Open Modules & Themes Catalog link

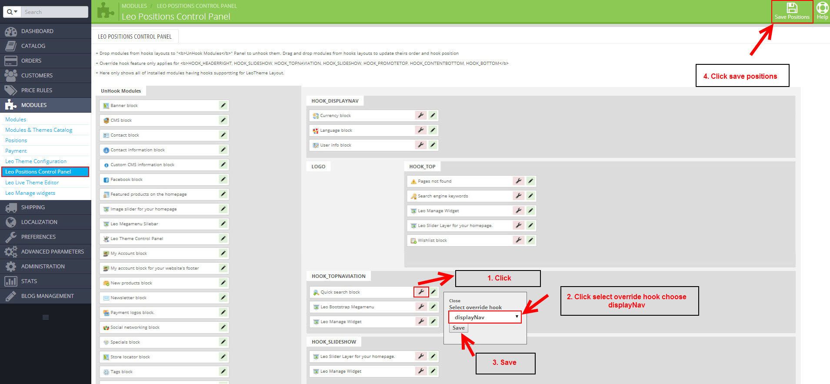point(39,130)
